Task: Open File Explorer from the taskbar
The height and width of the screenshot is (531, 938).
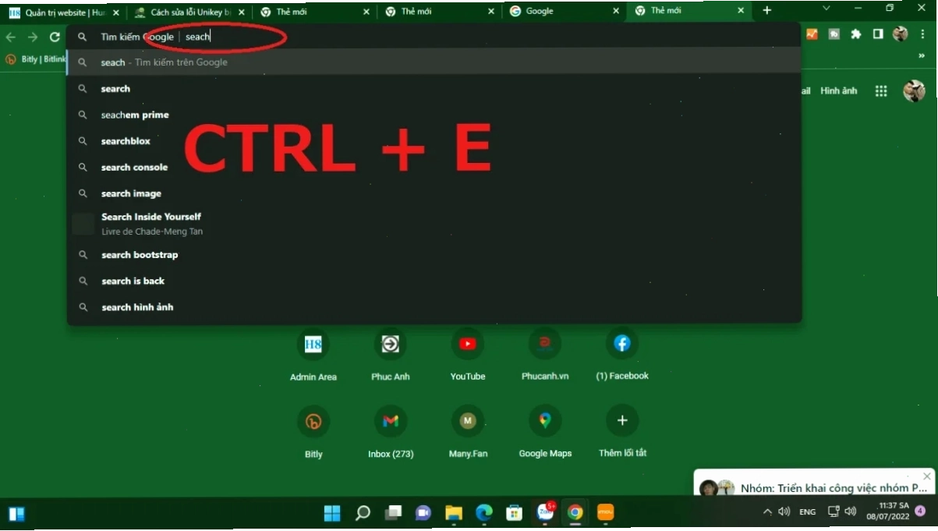Action: click(x=454, y=512)
